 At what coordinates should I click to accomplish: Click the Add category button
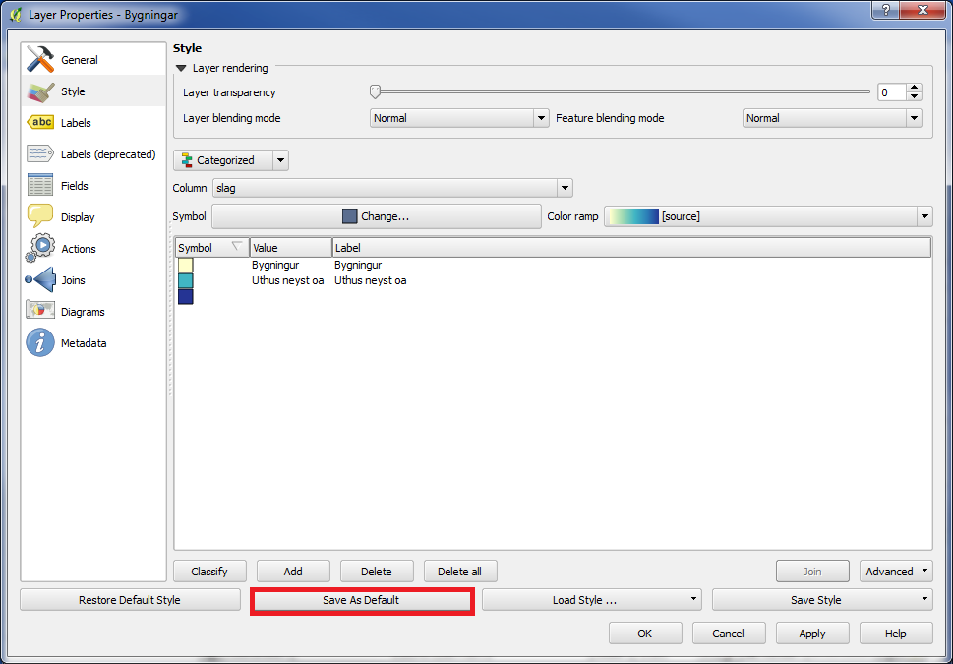tap(293, 571)
